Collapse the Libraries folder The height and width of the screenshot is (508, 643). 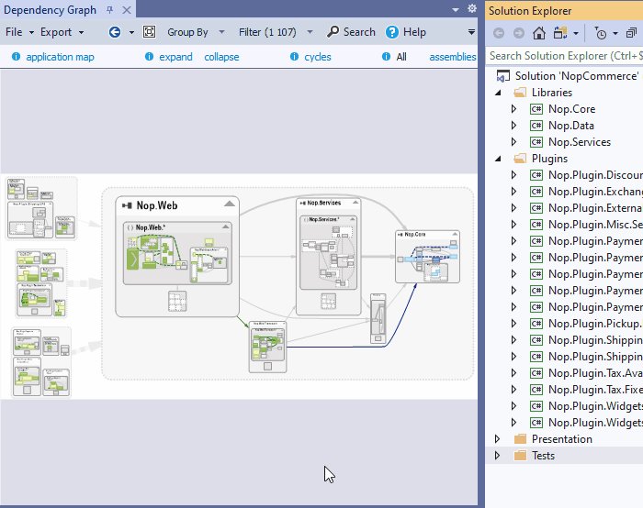point(498,93)
